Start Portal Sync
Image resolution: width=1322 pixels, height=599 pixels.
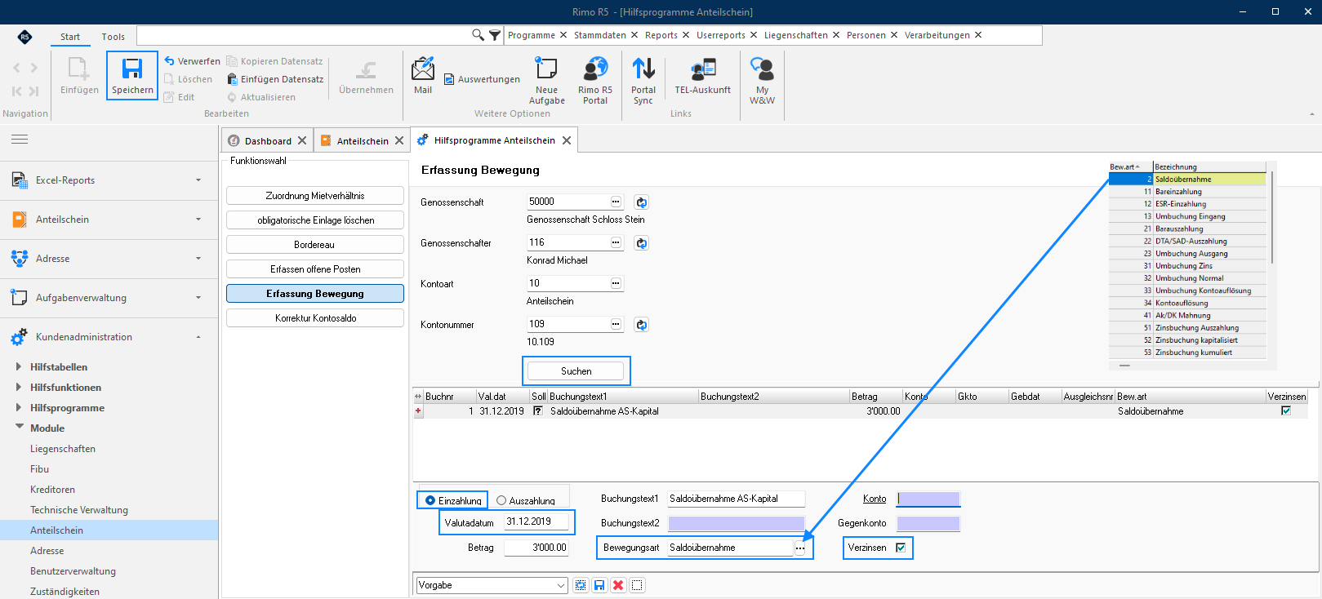643,69
